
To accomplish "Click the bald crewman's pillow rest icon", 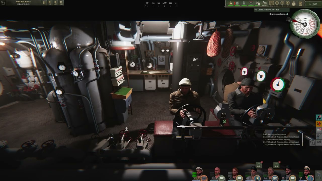I will tap(222, 178).
